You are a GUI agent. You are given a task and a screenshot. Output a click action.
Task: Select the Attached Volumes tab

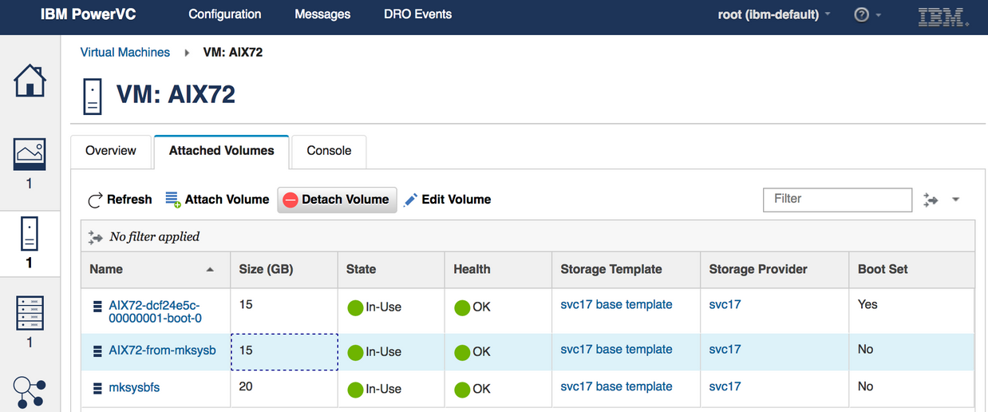coord(222,151)
